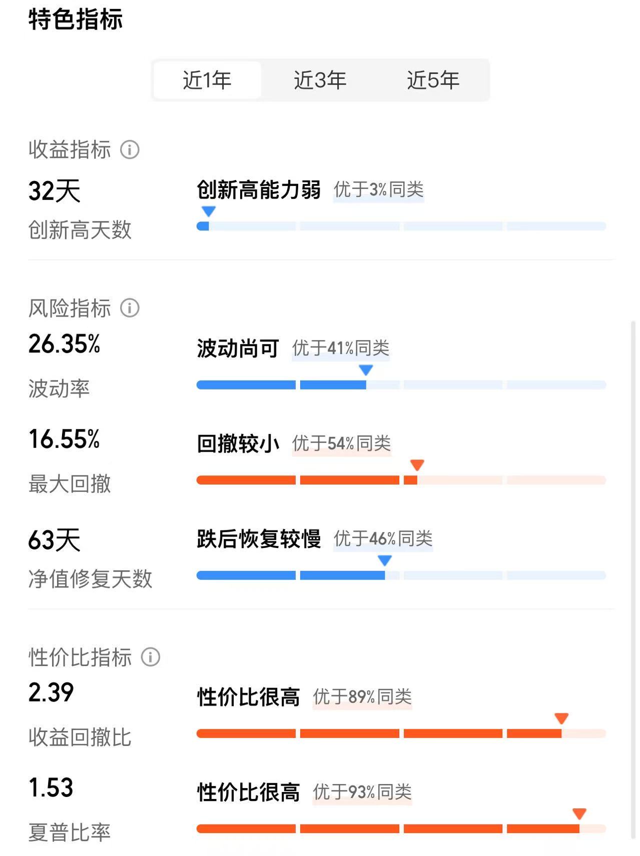Tap the 优于3%同类 label
This screenshot has height=856, width=640.
pos(379,190)
